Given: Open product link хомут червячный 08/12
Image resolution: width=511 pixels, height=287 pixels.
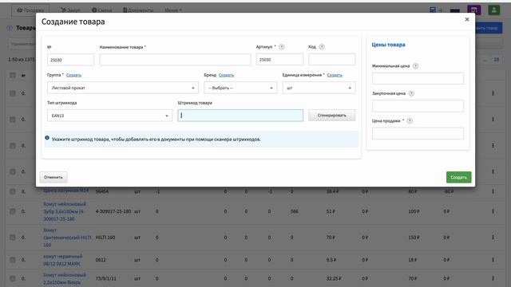Looking at the screenshot, I should (63, 260).
